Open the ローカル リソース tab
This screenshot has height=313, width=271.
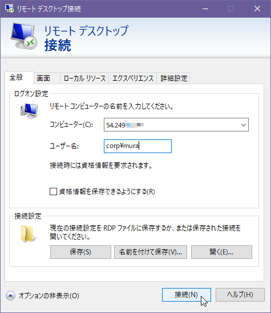tap(84, 78)
